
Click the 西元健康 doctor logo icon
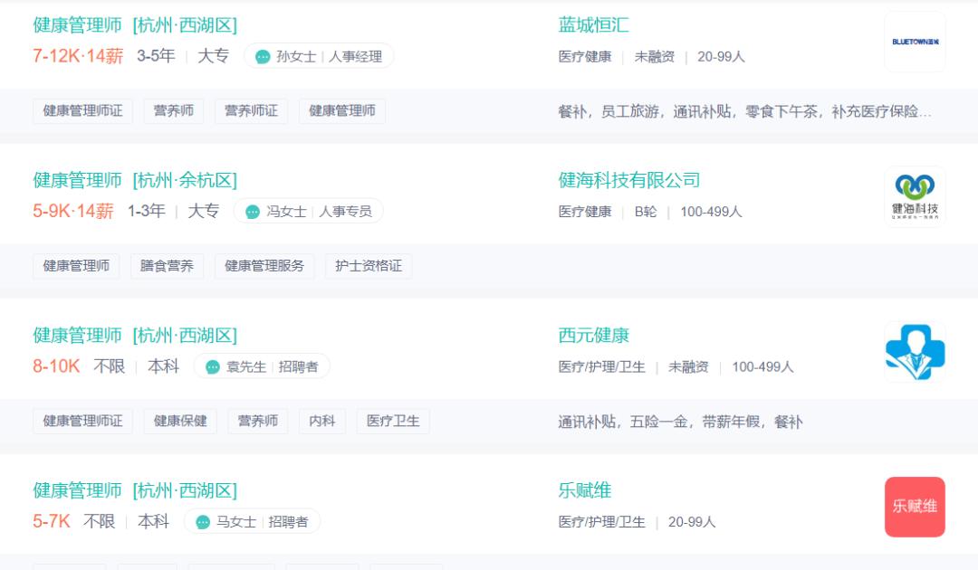915,351
